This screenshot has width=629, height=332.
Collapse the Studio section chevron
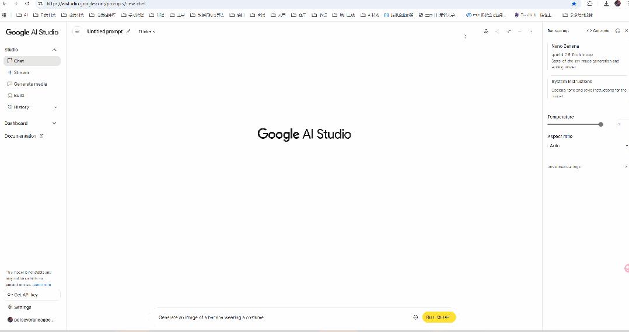pos(55,50)
